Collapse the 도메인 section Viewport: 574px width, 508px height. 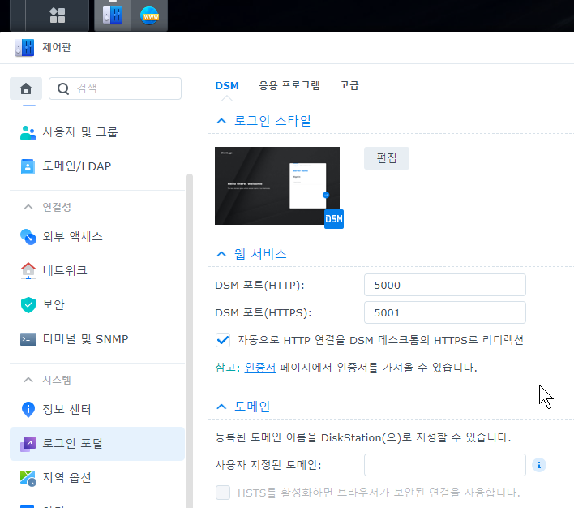(x=221, y=407)
